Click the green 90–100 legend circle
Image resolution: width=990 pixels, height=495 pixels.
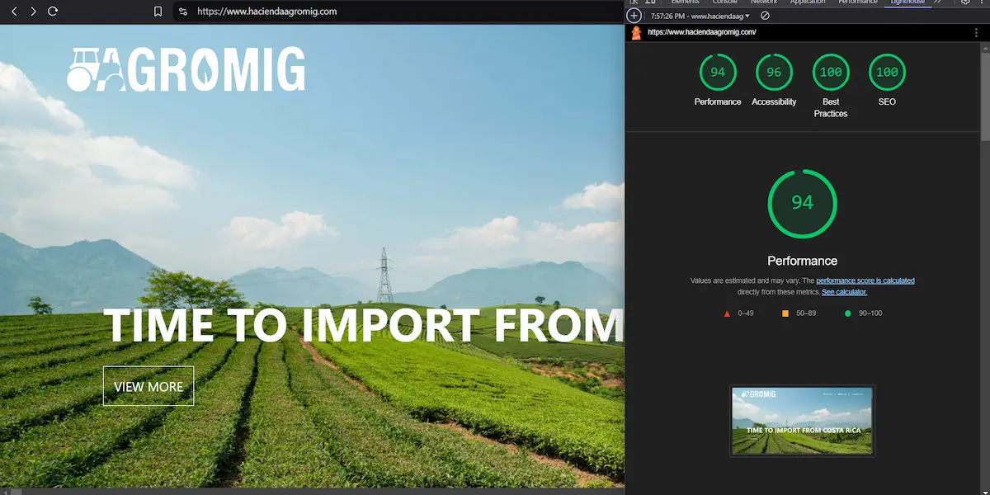(x=847, y=313)
